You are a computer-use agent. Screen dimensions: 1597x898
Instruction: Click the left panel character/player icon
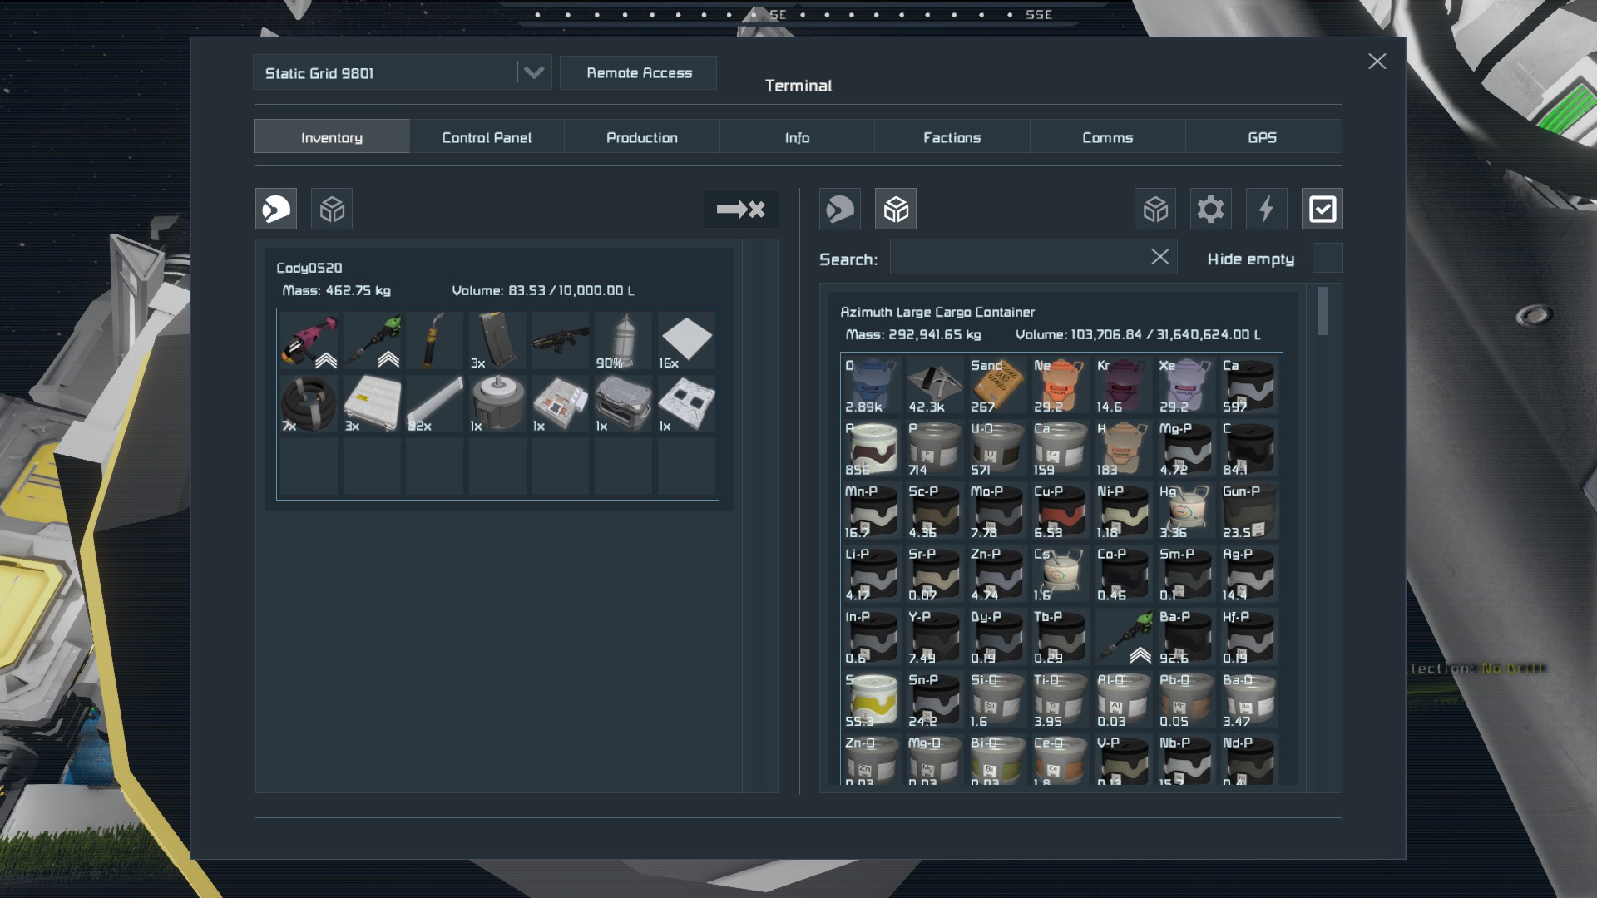pyautogui.click(x=276, y=209)
